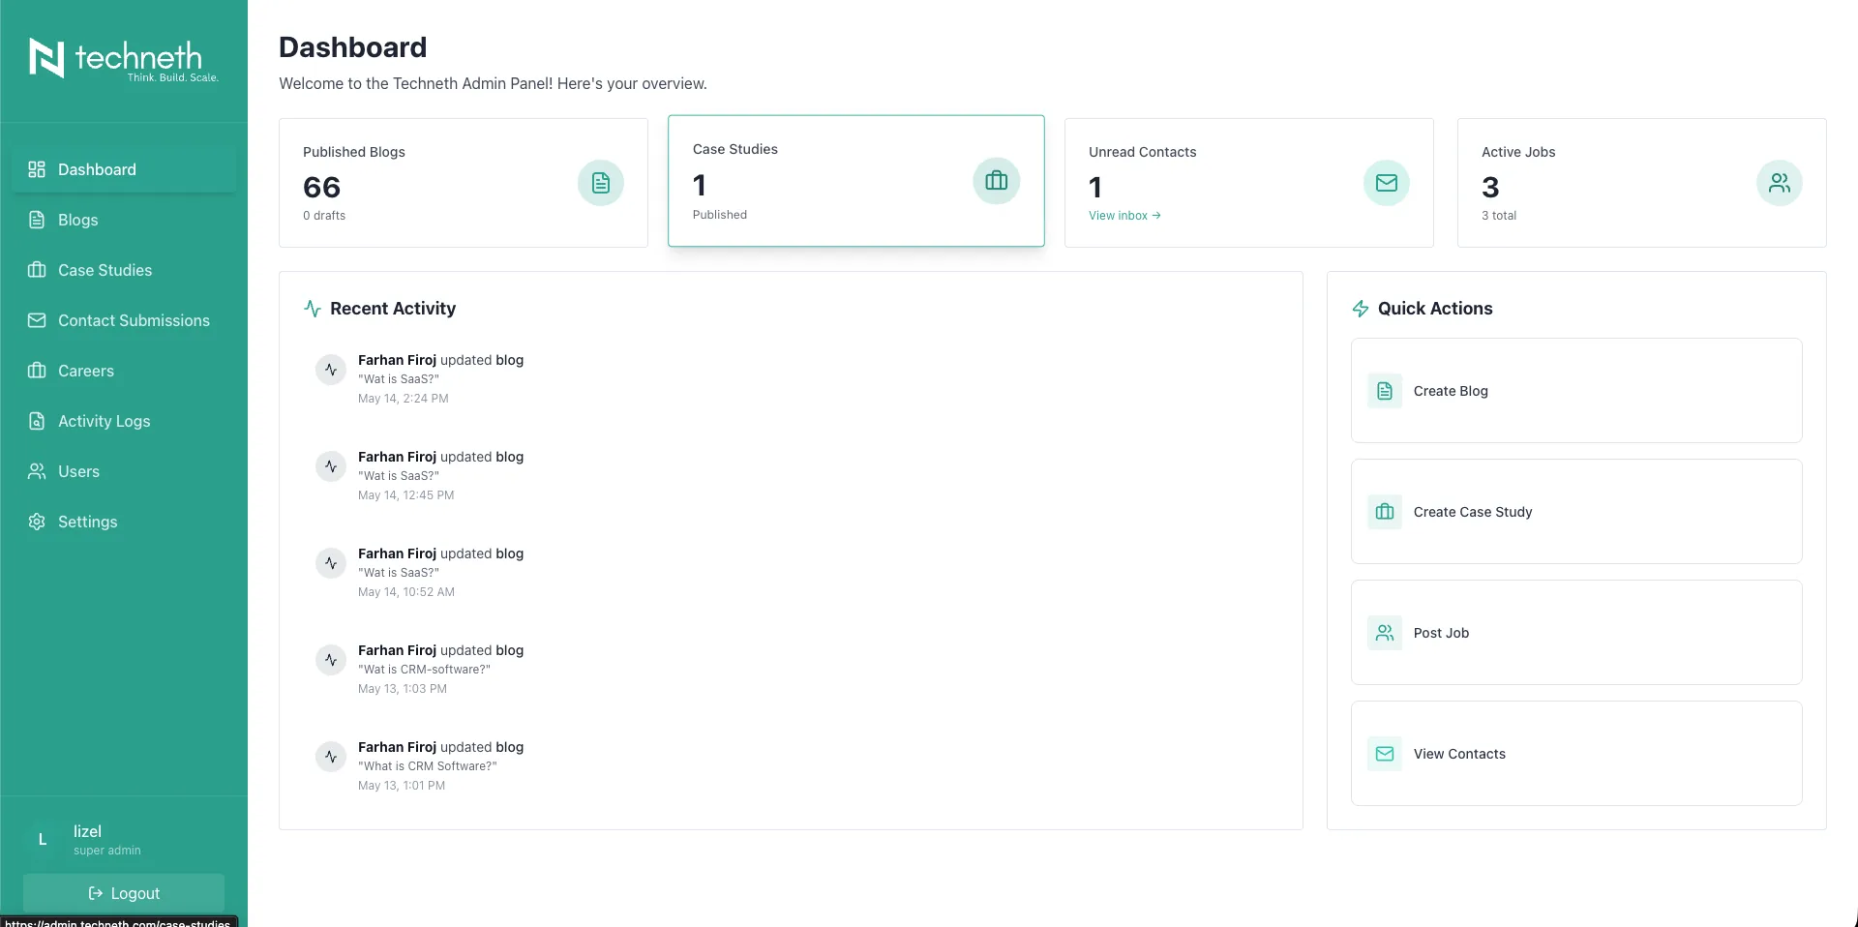Image resolution: width=1858 pixels, height=927 pixels.
Task: Open the Settings menu item
Action: point(124,522)
